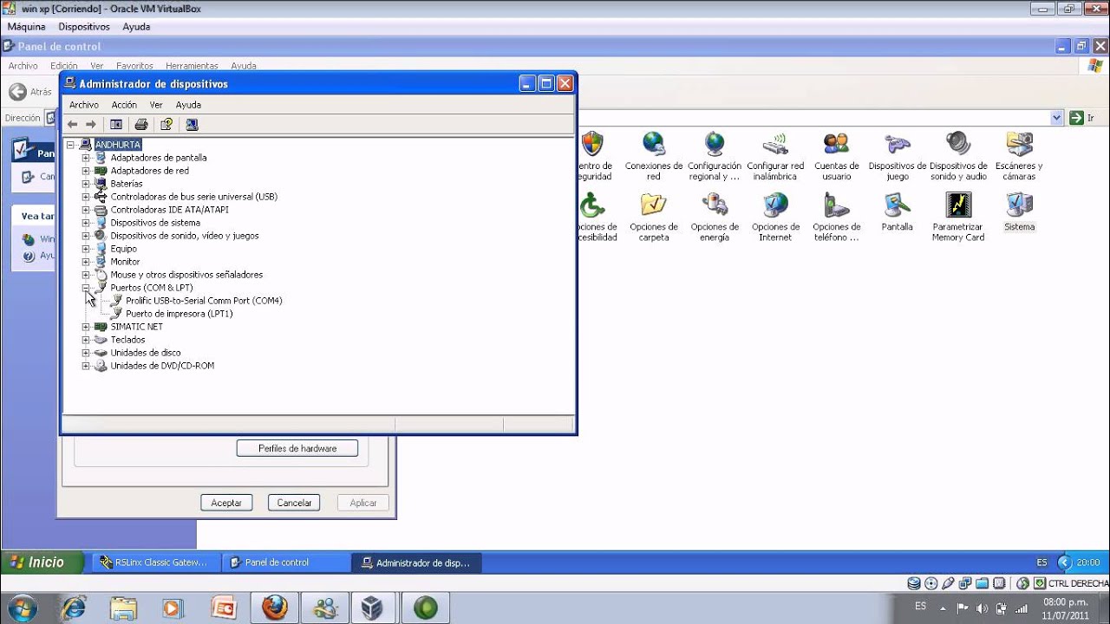The height and width of the screenshot is (624, 1110).
Task: Expand Teclados node
Action: tap(86, 340)
